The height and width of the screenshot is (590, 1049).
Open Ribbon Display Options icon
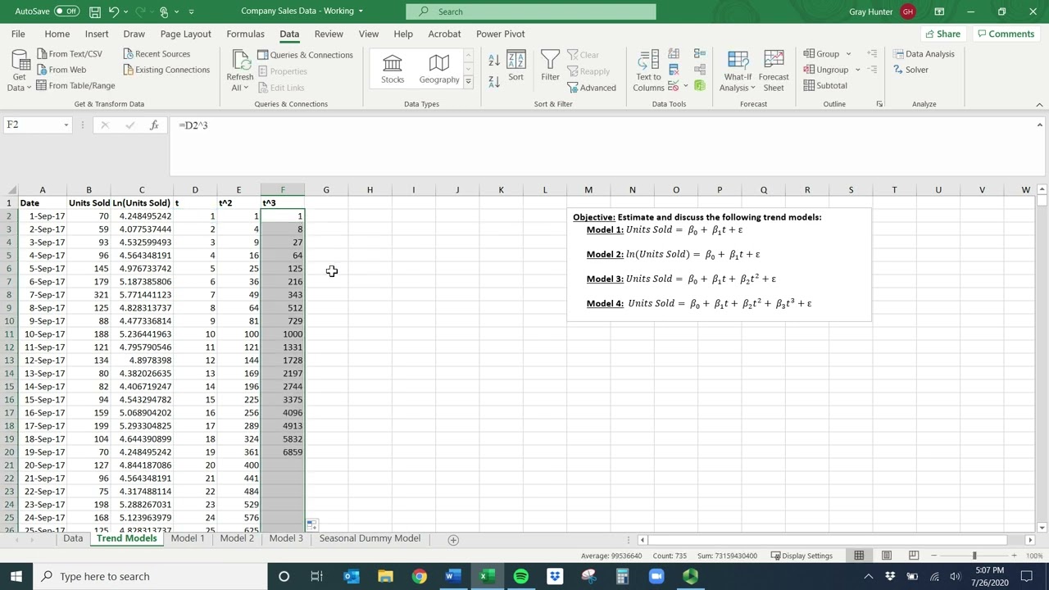click(939, 11)
